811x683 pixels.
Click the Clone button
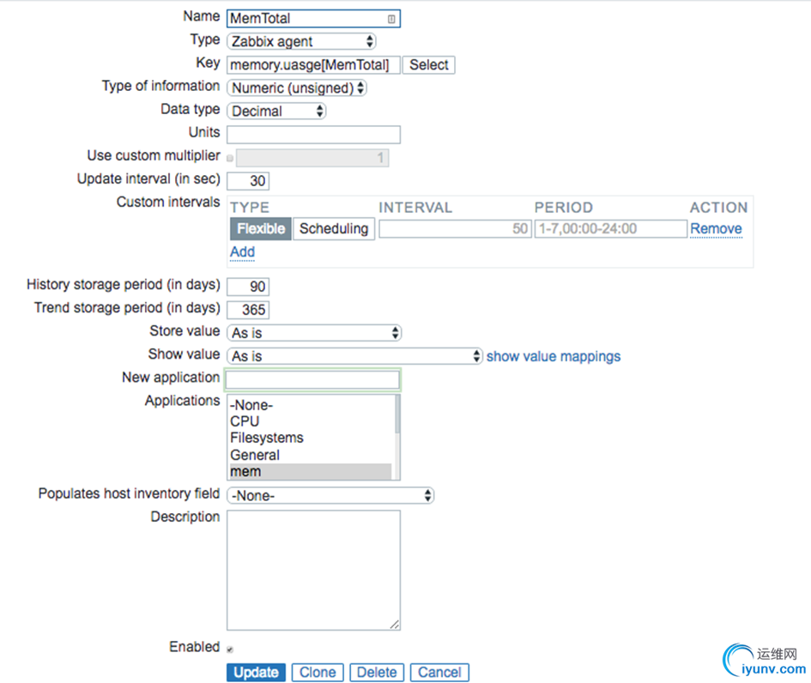coord(318,673)
